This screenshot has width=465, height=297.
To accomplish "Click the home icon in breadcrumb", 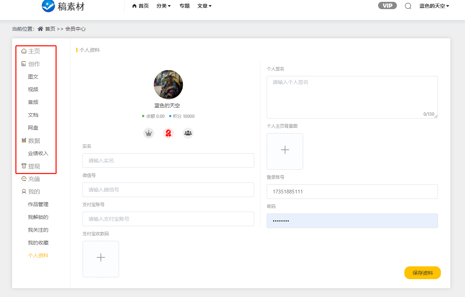I will (40, 29).
